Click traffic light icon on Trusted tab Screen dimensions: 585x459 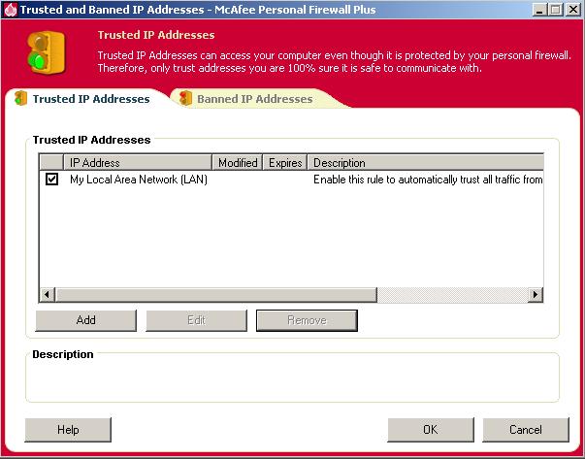tap(21, 99)
